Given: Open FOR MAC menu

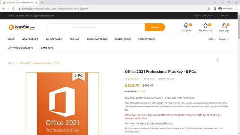Looking at the screenshot, I should coord(74,39).
